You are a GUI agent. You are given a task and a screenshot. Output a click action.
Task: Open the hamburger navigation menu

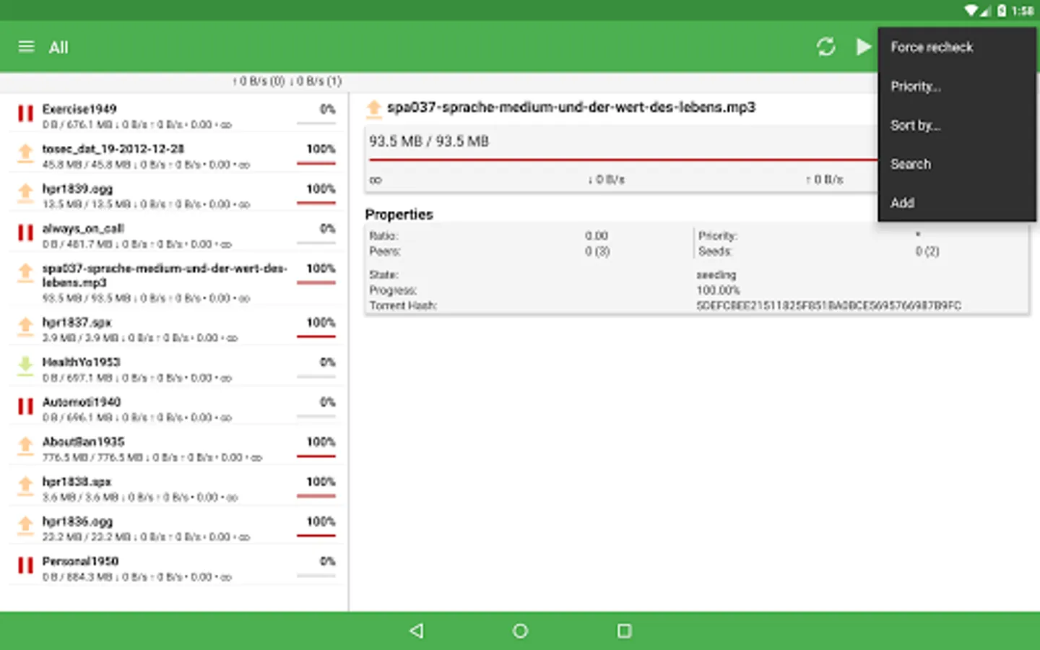[26, 47]
